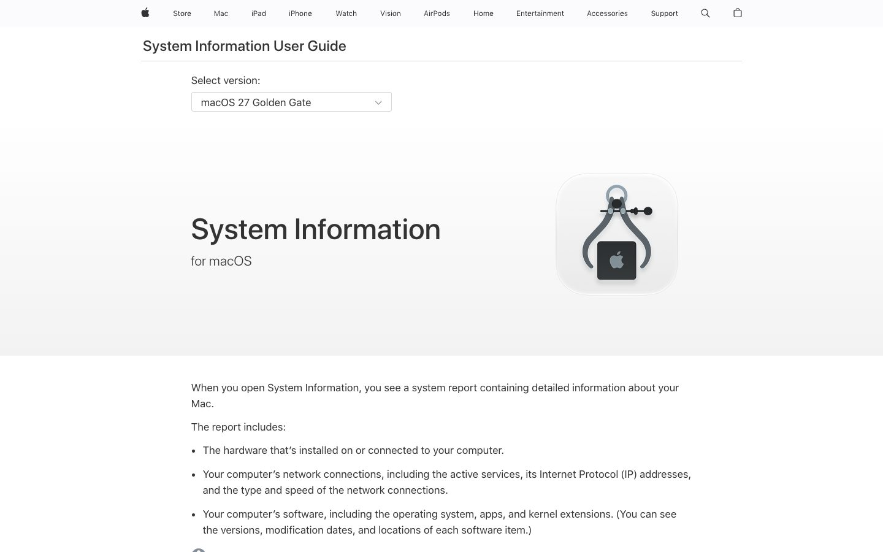Click the bullet about computer's software
The image size is (883, 552).
click(x=440, y=522)
